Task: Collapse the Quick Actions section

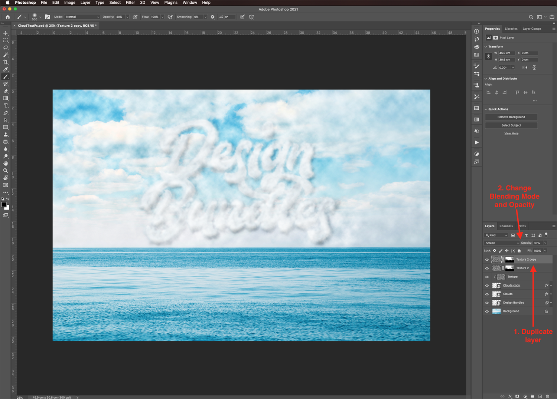Action: click(486, 109)
